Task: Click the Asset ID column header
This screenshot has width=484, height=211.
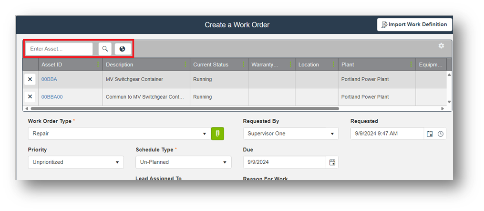Action: tap(52, 64)
